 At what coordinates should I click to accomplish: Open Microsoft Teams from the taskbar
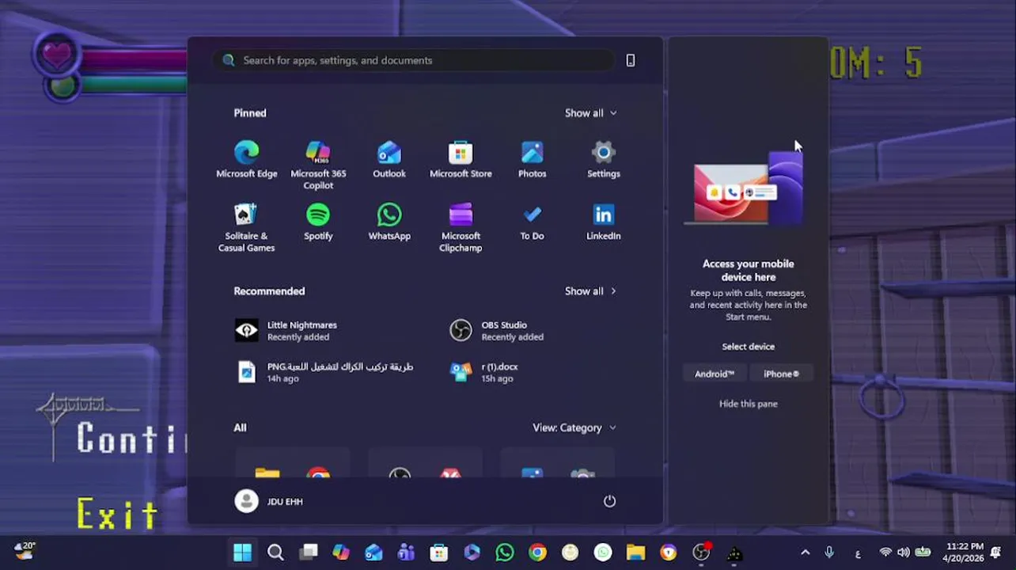pyautogui.click(x=407, y=552)
